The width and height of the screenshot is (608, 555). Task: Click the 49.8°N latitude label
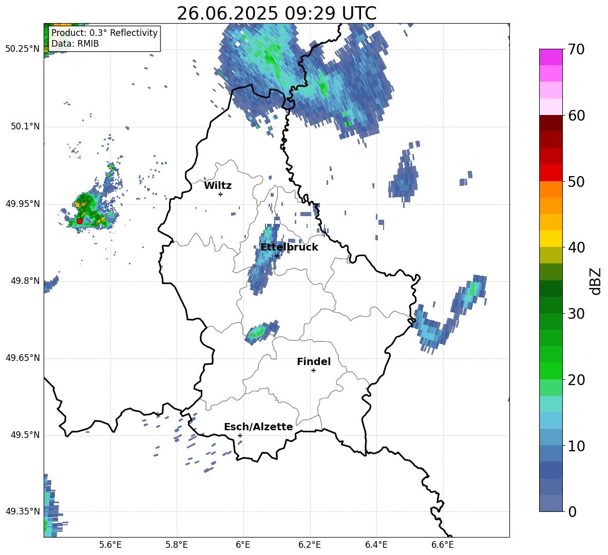click(x=25, y=281)
